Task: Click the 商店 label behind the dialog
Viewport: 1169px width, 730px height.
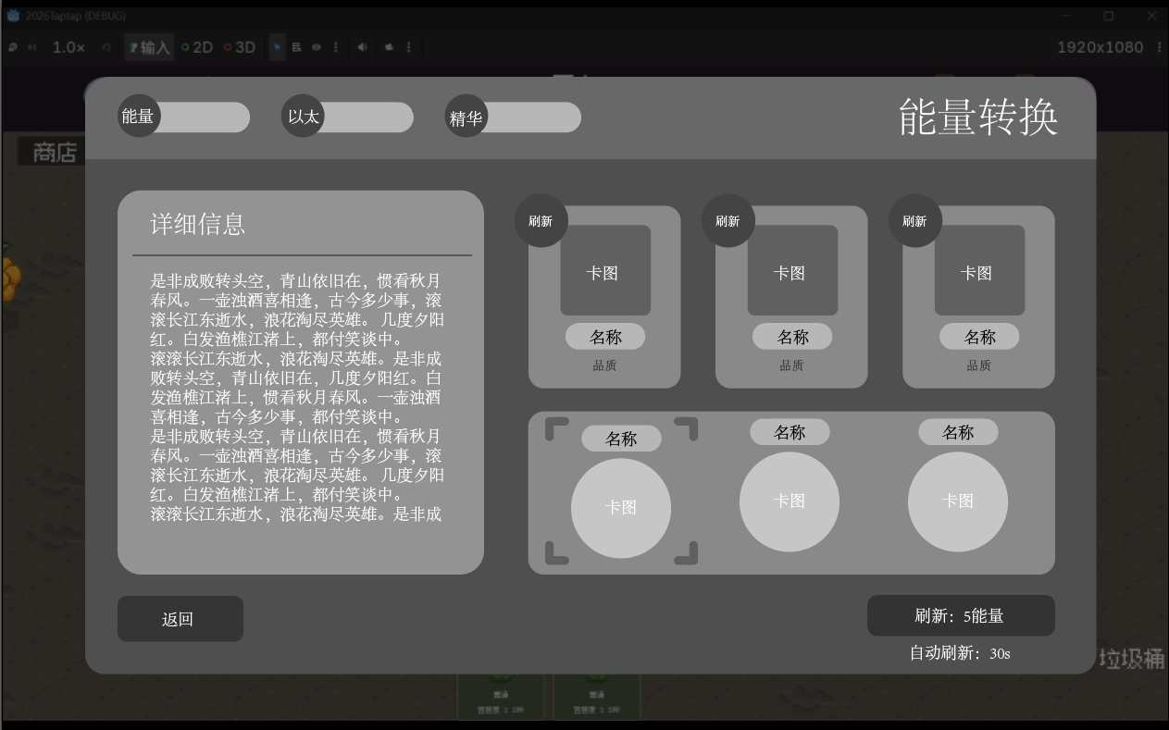Action: tap(55, 153)
